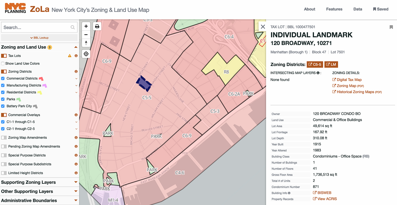Open Special Purpose Districts info icon

pyautogui.click(x=76, y=155)
